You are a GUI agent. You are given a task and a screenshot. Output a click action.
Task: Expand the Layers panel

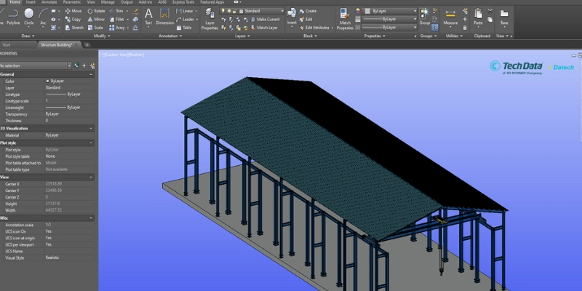(x=242, y=36)
